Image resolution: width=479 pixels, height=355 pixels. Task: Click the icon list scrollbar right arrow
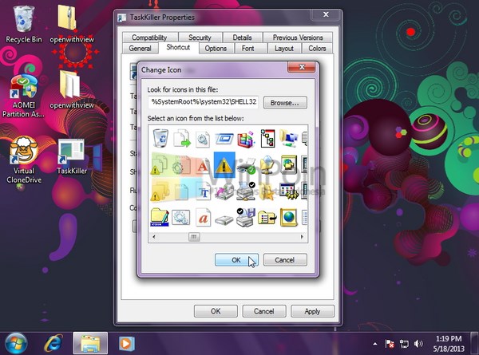tap(302, 237)
